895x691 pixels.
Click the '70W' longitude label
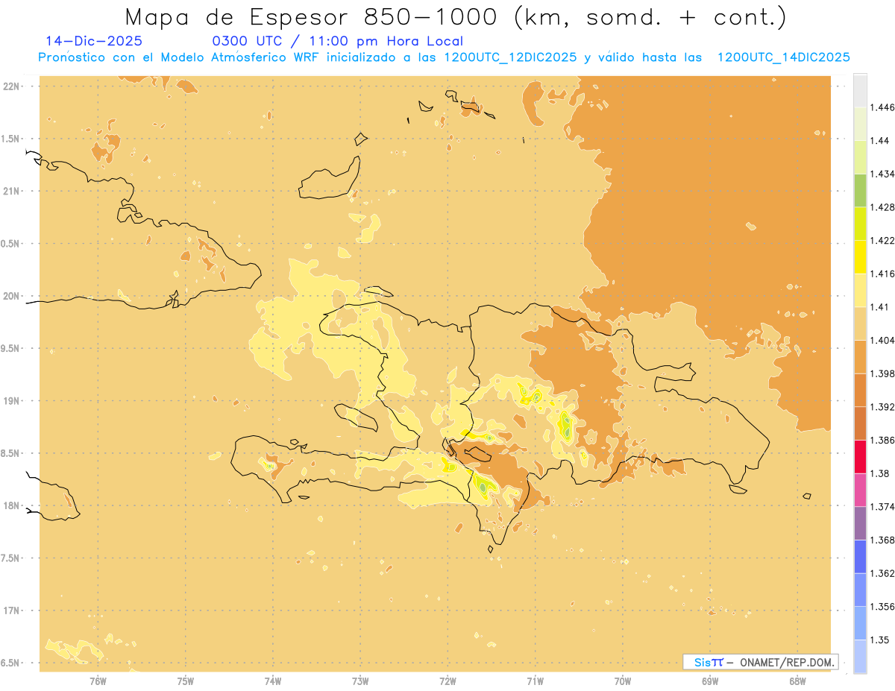click(x=622, y=681)
